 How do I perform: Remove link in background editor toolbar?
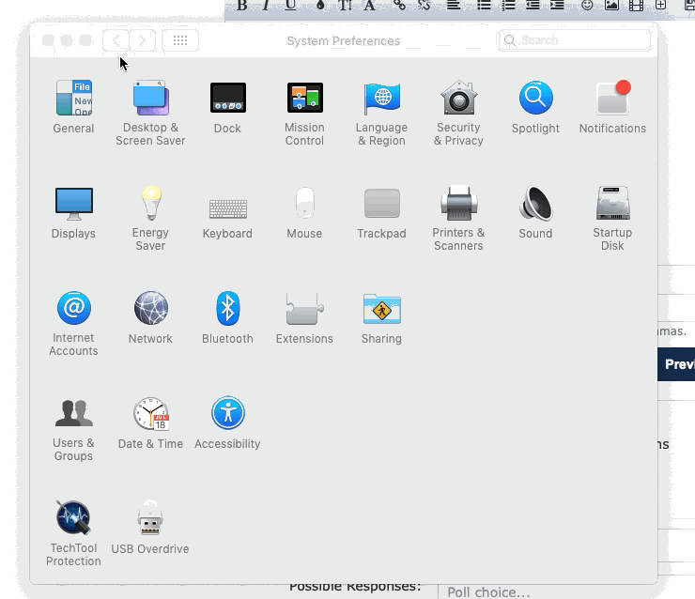[425, 6]
